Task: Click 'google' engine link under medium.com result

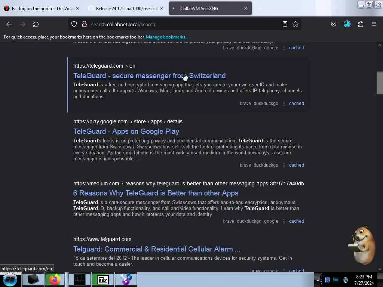Action: click(x=271, y=221)
